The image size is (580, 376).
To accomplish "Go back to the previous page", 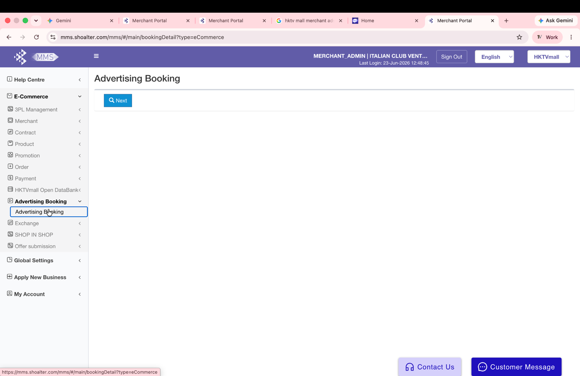I will pyautogui.click(x=9, y=37).
